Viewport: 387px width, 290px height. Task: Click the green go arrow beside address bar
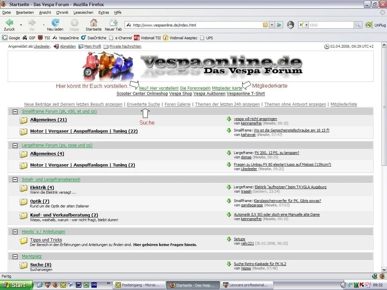click(x=279, y=25)
